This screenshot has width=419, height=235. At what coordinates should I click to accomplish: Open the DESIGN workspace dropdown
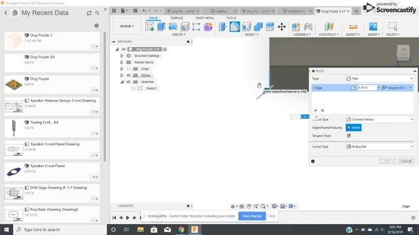(x=127, y=26)
